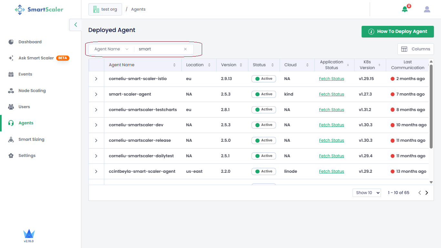Viewport: 441px width, 248px height.
Task: Click the Smart Sizing box icon
Action: [11, 139]
